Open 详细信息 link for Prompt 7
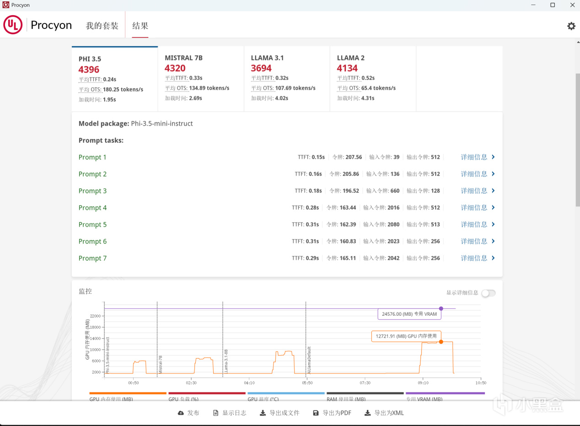This screenshot has height=426, width=580. coord(474,258)
